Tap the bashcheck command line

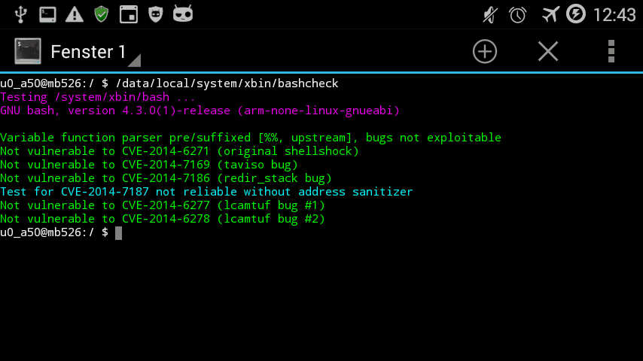tap(169, 83)
